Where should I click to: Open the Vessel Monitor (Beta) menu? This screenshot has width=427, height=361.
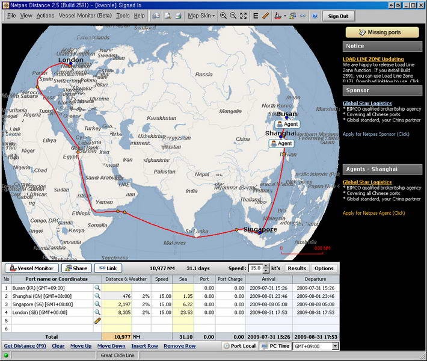tap(85, 16)
